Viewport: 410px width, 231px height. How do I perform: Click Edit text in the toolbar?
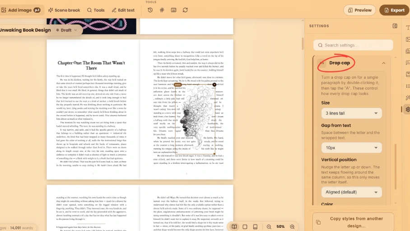click(x=123, y=10)
